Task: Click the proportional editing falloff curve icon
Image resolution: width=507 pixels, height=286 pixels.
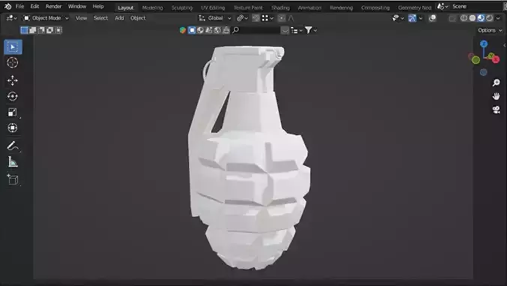Action: pos(291,18)
